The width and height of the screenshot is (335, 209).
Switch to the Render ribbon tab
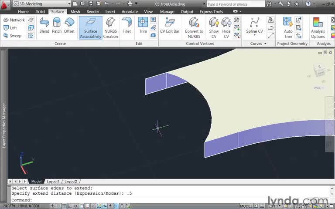(x=92, y=12)
